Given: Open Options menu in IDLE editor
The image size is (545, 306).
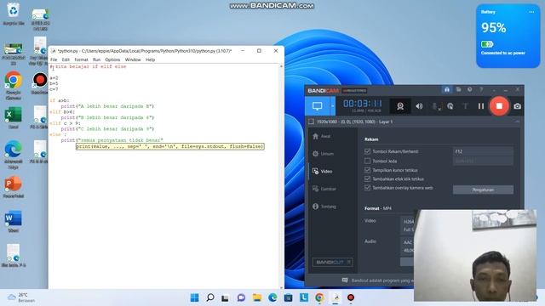Looking at the screenshot, I should [x=112, y=59].
